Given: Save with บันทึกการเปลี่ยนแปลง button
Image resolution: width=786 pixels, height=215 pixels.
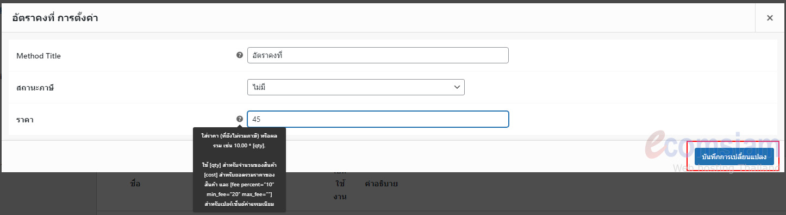Looking at the screenshot, I should [734, 157].
